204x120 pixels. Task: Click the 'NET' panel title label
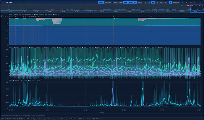tap(10, 80)
